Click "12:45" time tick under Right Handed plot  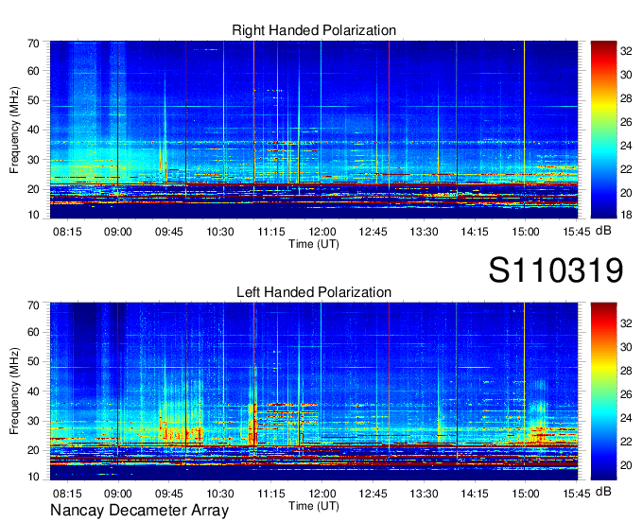pyautogui.click(x=373, y=232)
